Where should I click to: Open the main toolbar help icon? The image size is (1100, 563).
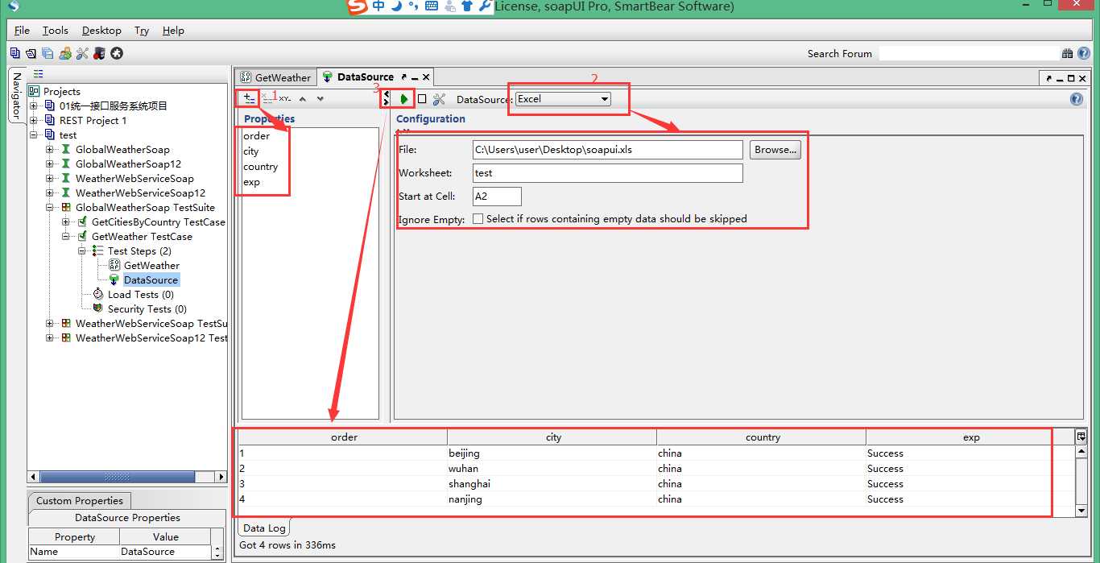point(1084,54)
